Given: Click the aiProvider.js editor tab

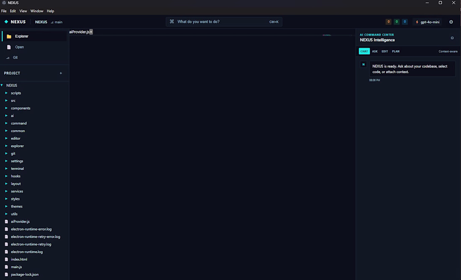Looking at the screenshot, I should coord(79,32).
